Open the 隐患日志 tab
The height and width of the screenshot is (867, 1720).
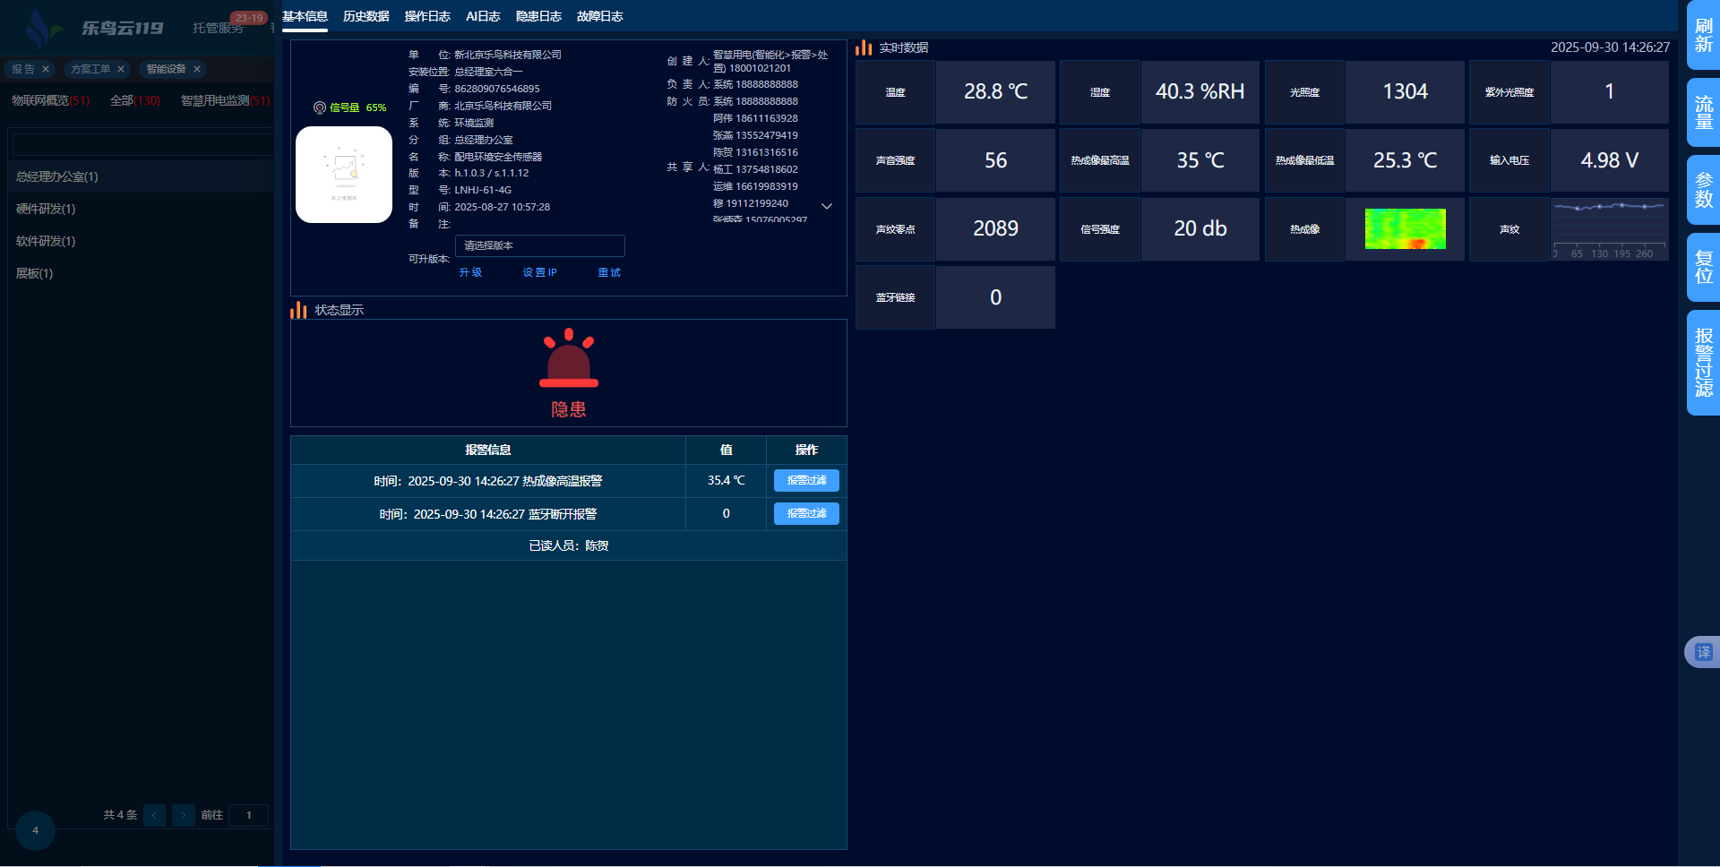[x=538, y=16]
